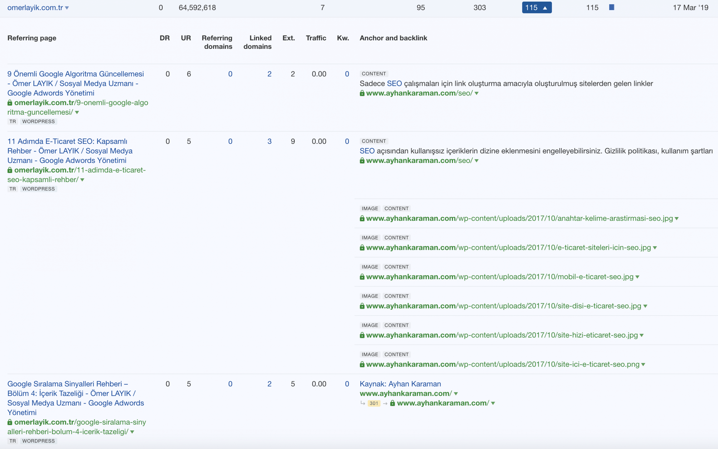Click the 17 Mar '19 date cell
The width and height of the screenshot is (718, 449).
691,8
